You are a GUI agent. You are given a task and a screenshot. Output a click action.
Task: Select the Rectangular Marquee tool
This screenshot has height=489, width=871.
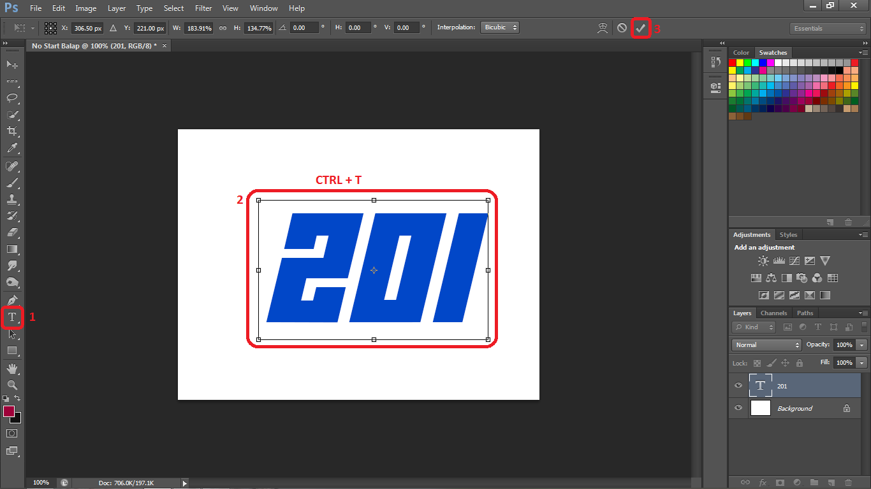click(12, 81)
